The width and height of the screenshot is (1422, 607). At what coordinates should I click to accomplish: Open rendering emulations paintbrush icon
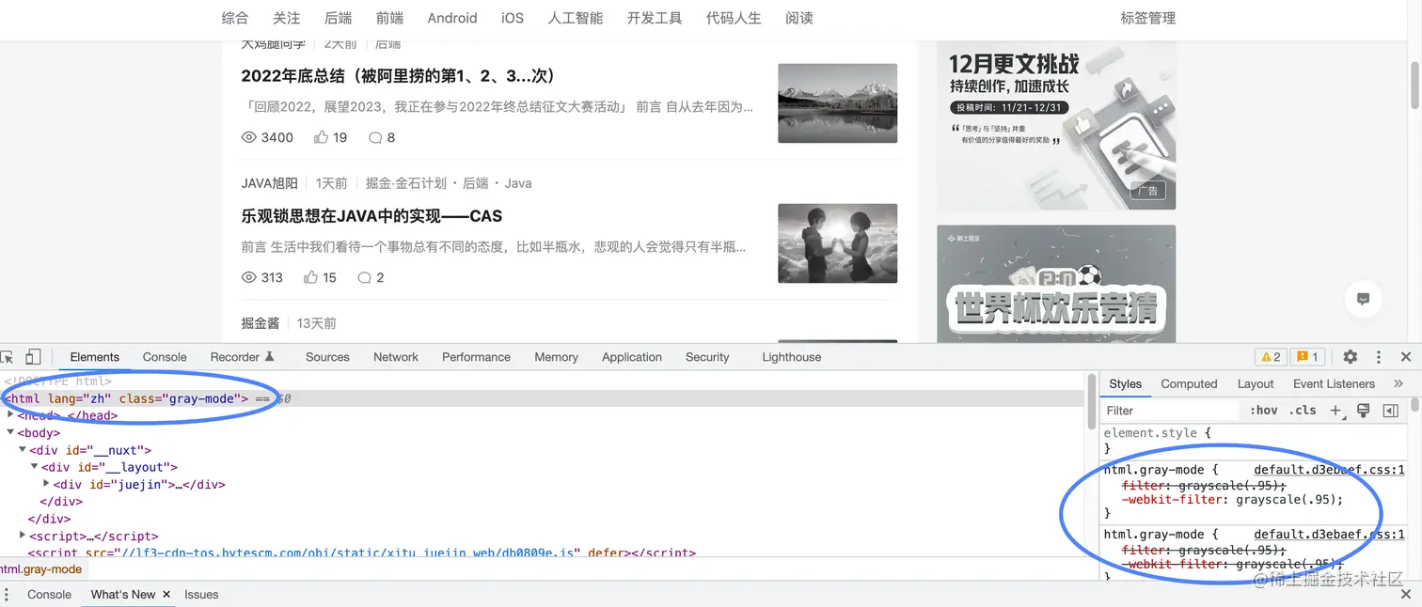(1363, 411)
